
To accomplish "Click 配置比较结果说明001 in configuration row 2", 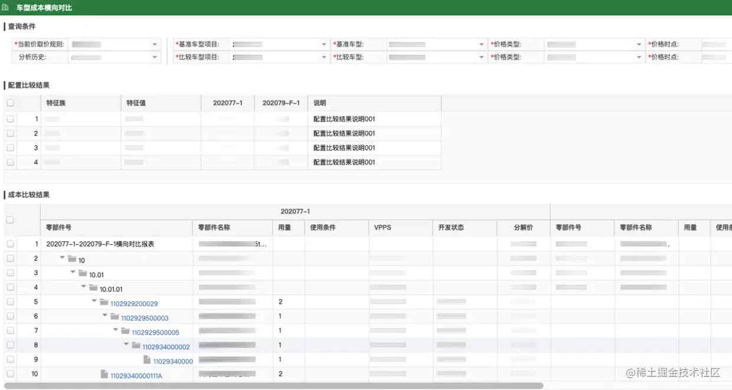I will coord(344,133).
